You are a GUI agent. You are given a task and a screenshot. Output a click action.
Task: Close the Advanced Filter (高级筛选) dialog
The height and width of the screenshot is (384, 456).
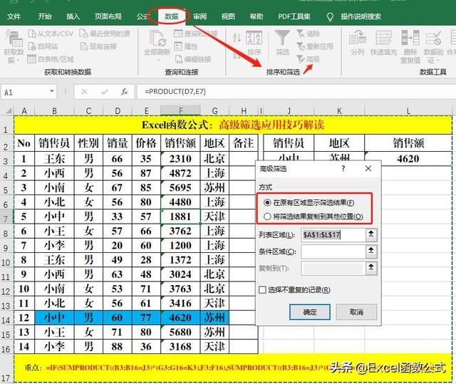(368, 168)
